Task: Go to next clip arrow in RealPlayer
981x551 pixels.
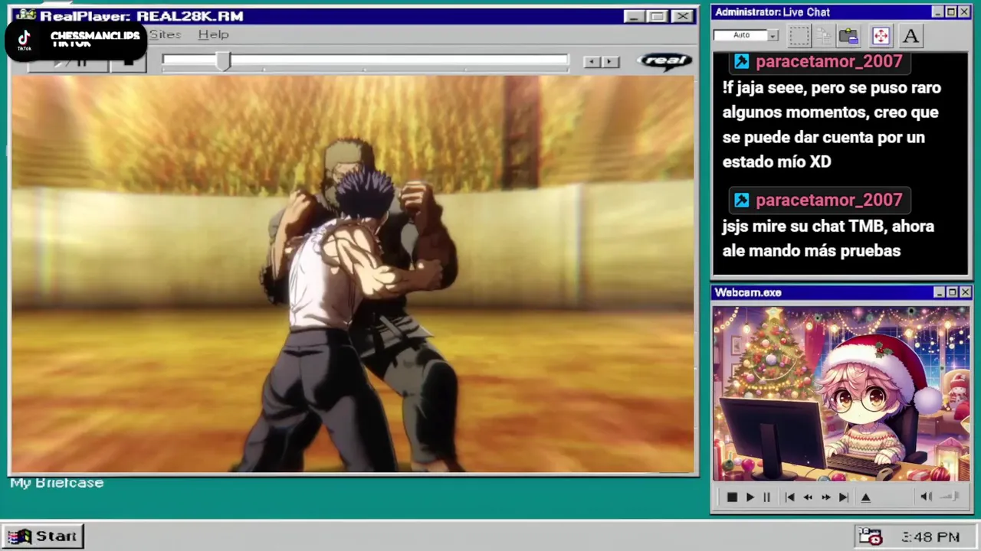Action: 610,62
